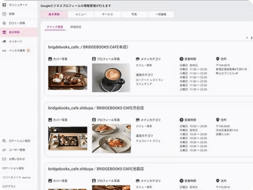
Task: Select the 写真 tab
Action: point(134,15)
